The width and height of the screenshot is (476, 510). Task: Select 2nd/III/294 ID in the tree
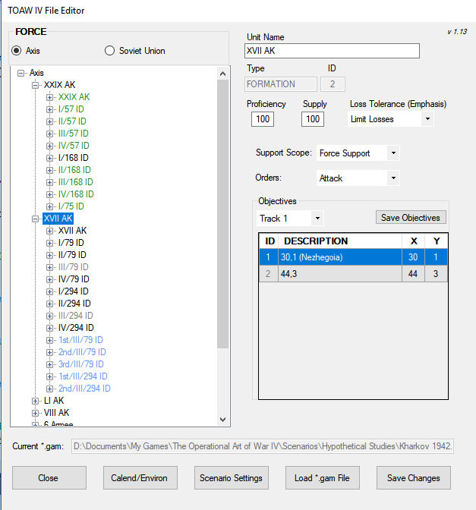coord(84,389)
